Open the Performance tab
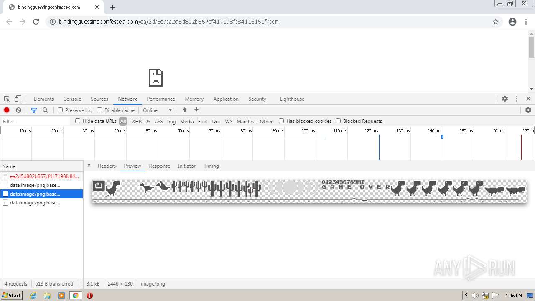 pyautogui.click(x=161, y=99)
